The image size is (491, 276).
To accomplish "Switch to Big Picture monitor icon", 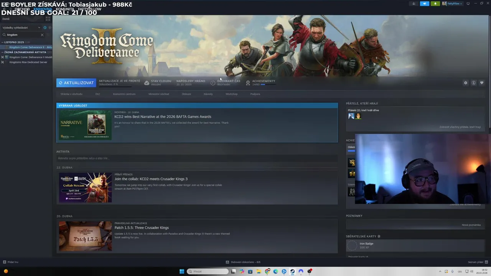I will [x=468, y=3].
